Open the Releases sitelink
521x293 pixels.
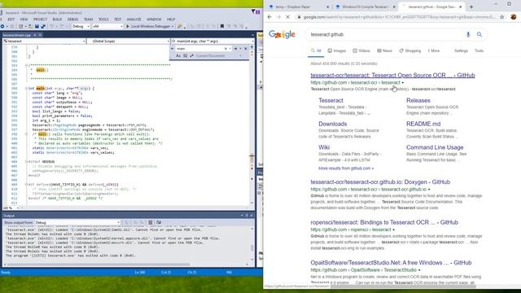(418, 100)
